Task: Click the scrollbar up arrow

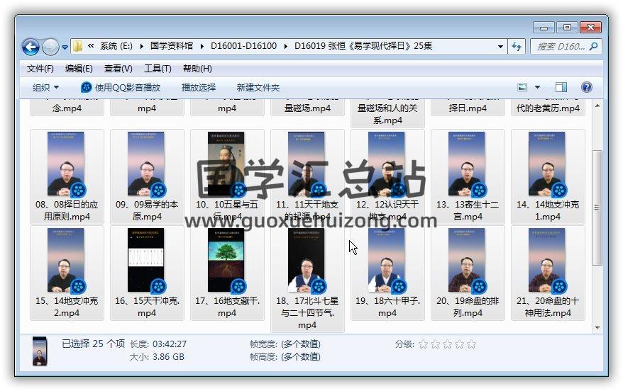Action: click(x=597, y=106)
